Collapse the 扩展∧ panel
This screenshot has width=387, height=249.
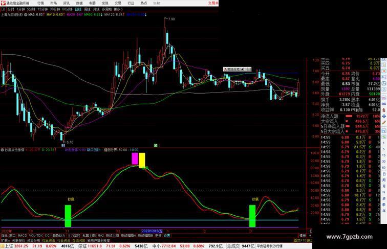coord(5,240)
